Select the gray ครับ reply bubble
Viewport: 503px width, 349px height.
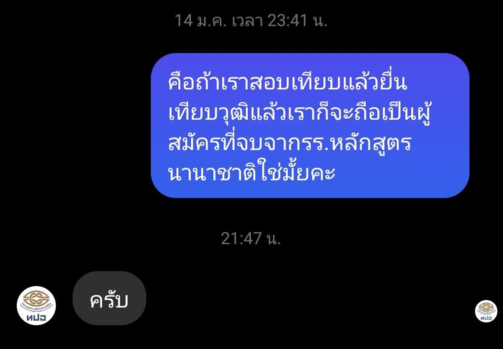tap(109, 301)
